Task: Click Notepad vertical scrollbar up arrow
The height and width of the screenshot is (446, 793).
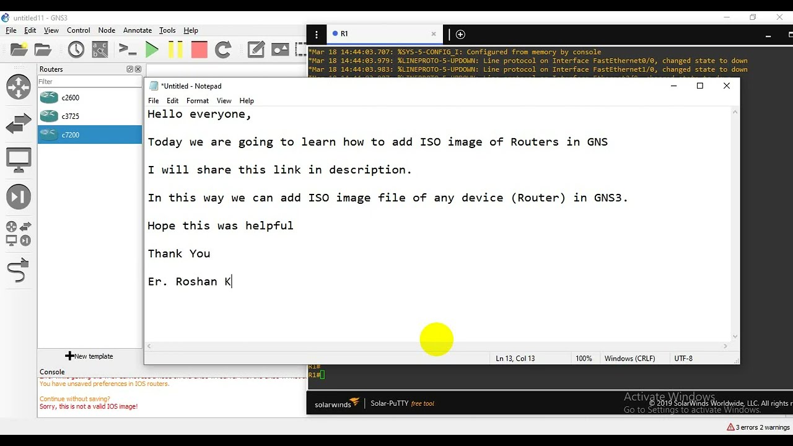Action: click(735, 112)
